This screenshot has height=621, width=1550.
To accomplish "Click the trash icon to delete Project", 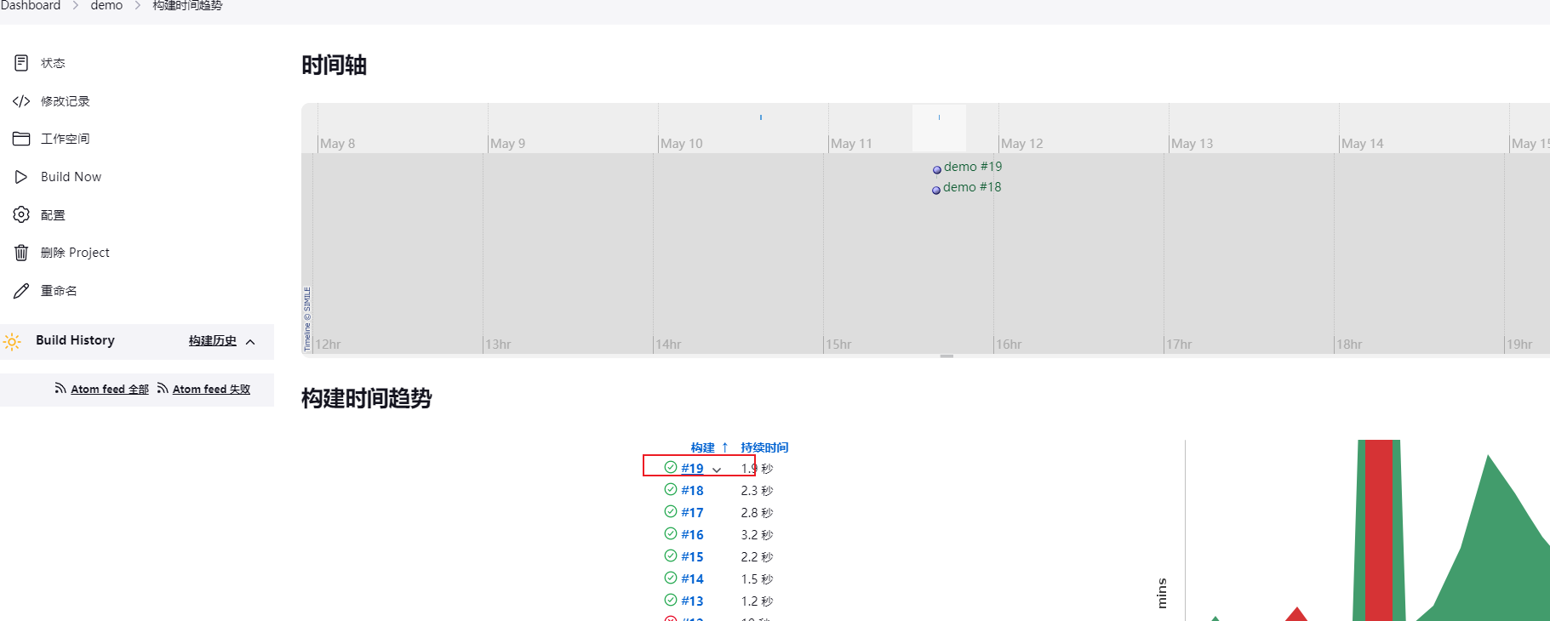I will 21,253.
